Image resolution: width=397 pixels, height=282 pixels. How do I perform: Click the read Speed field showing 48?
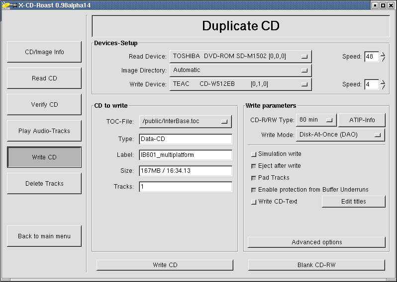tap(372, 56)
